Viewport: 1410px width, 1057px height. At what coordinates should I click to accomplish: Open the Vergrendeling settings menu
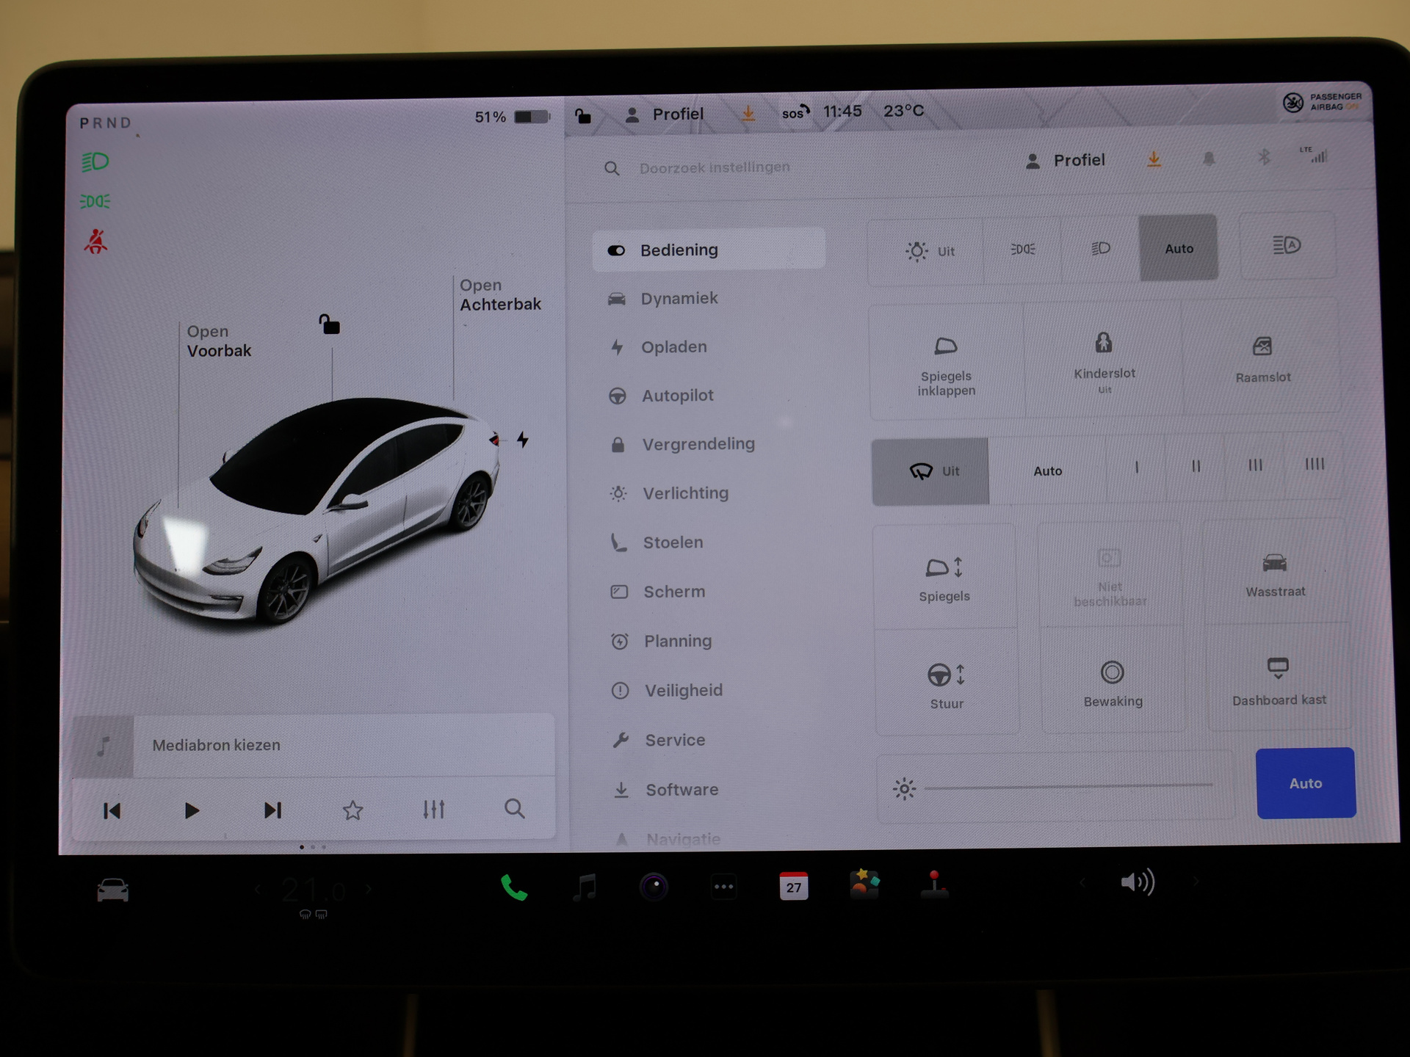(682, 444)
